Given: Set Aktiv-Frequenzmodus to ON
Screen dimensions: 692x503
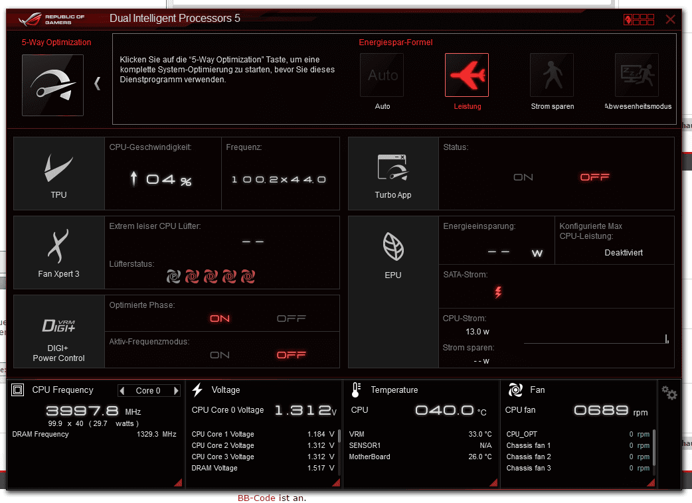Looking at the screenshot, I should (x=220, y=355).
